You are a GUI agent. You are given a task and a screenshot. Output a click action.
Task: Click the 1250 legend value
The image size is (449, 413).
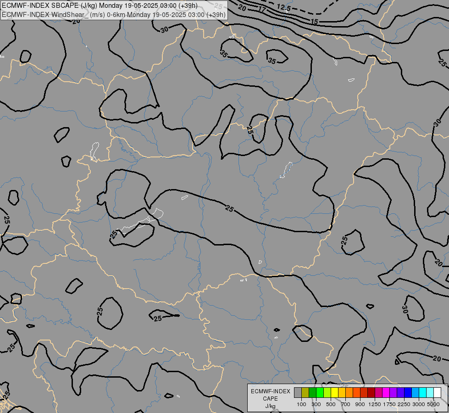375,404
